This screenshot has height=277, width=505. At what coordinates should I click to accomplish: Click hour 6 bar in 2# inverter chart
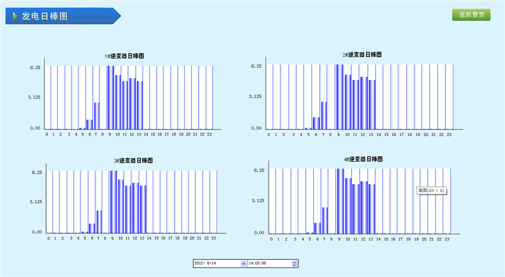pos(316,123)
